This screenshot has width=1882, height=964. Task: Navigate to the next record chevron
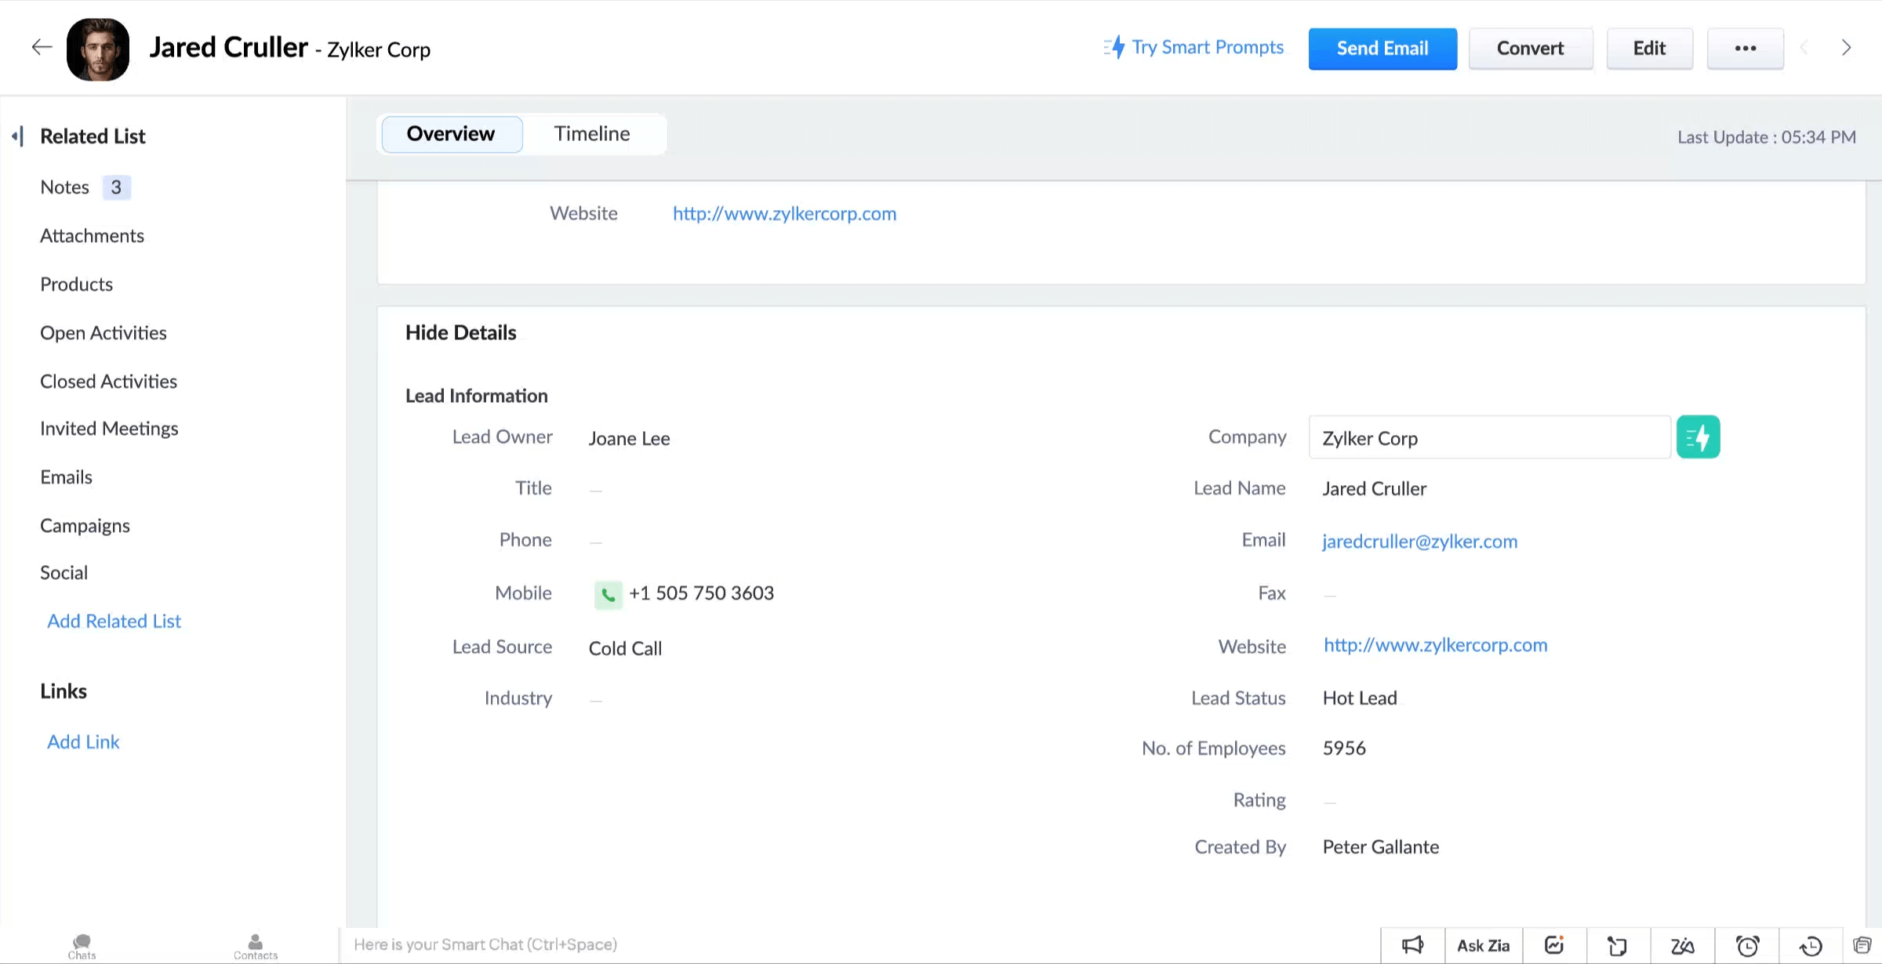[1847, 47]
